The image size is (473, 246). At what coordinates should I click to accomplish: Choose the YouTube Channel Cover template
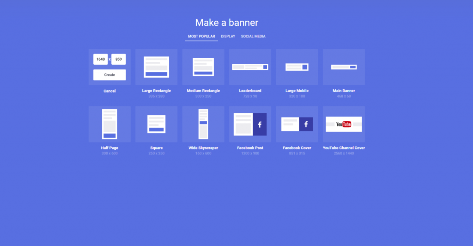click(344, 124)
